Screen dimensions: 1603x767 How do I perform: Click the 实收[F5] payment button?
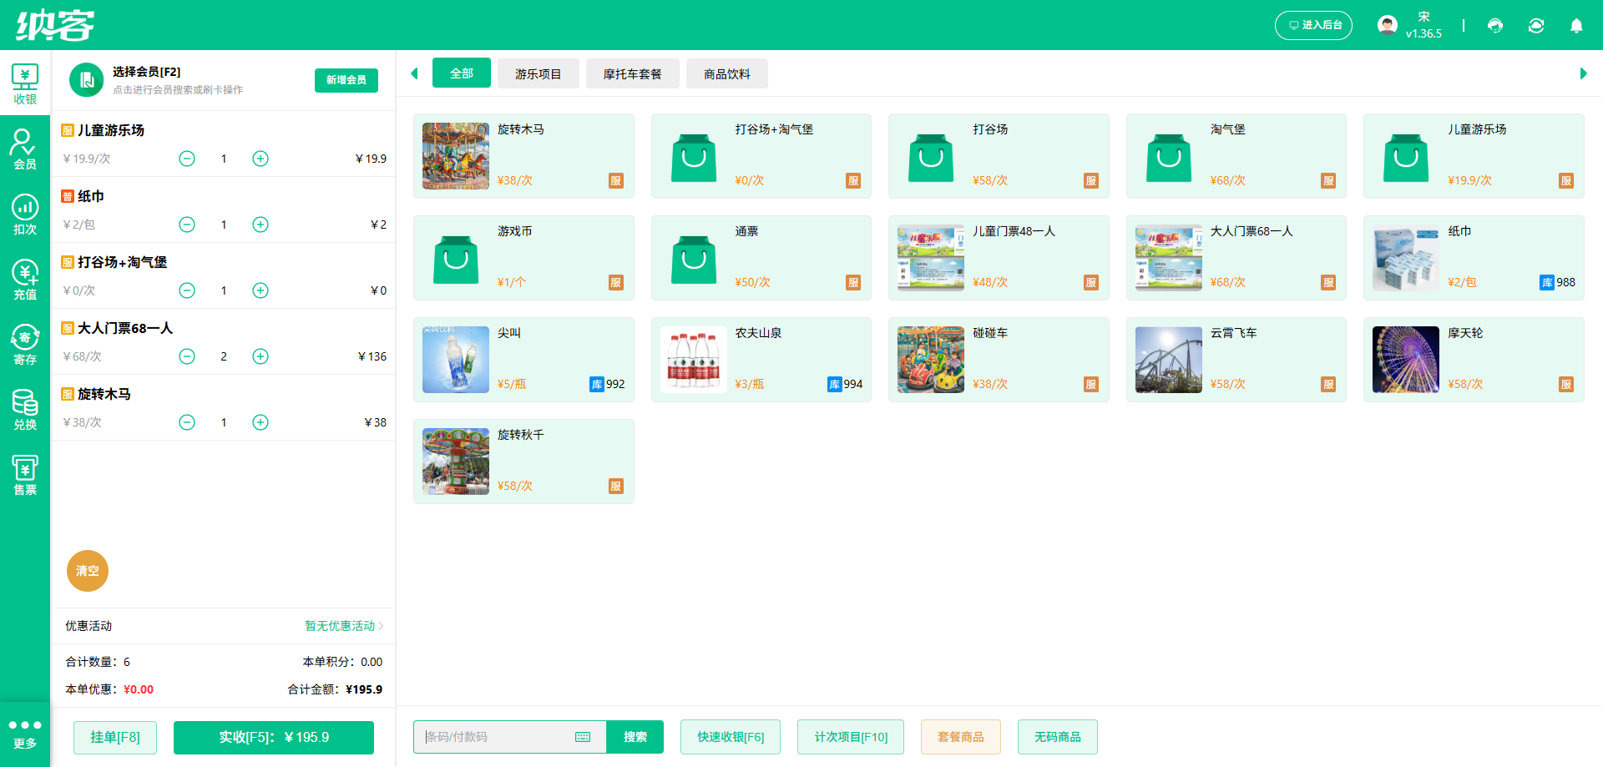pyautogui.click(x=274, y=737)
